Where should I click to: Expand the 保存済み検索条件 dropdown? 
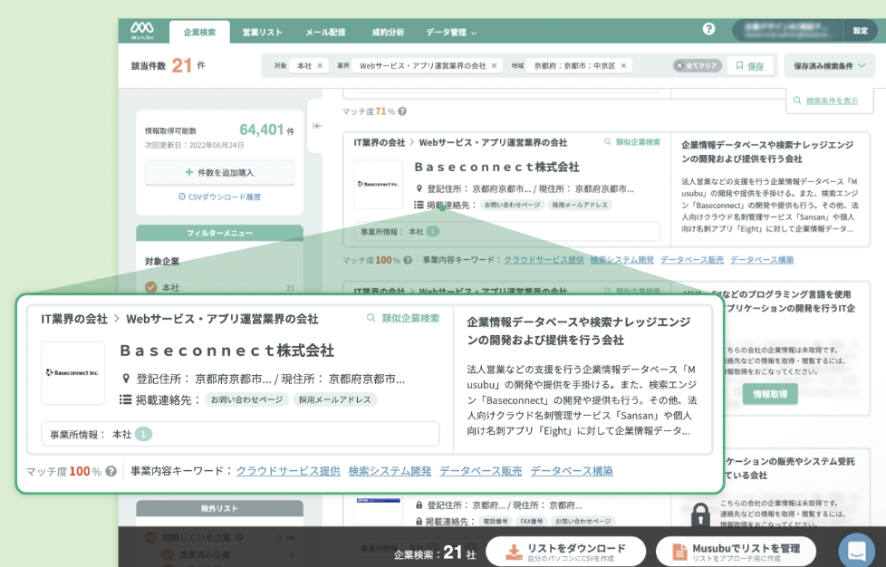(829, 66)
